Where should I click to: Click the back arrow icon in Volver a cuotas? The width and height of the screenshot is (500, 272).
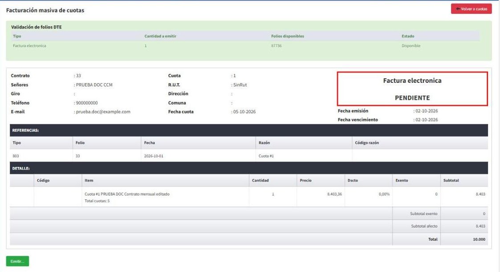click(458, 9)
